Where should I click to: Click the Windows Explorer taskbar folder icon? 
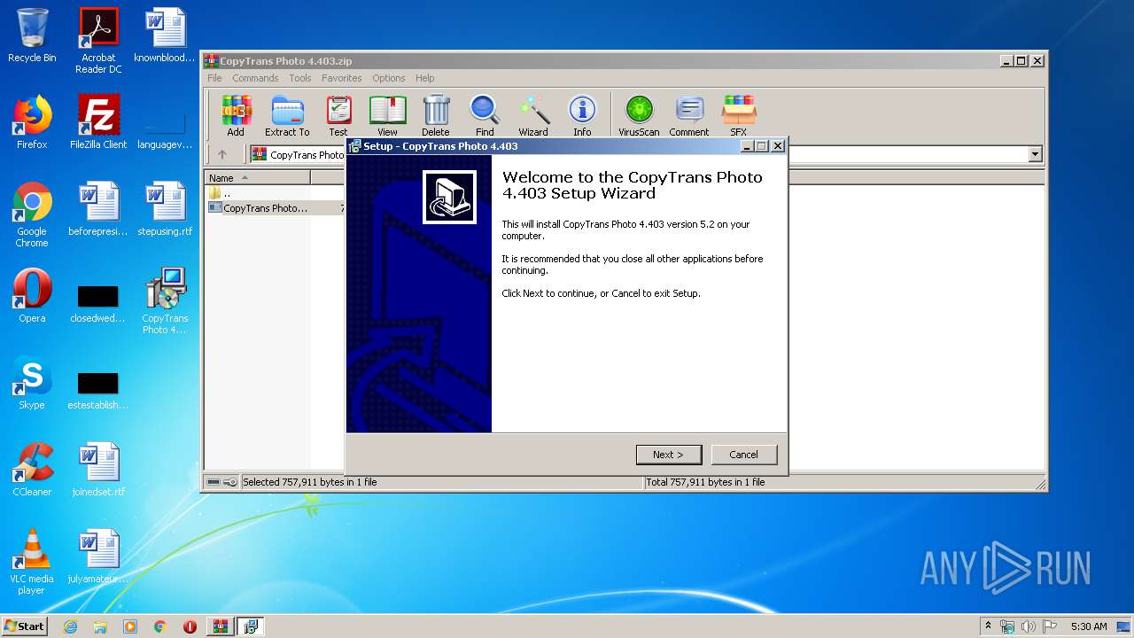coord(100,626)
